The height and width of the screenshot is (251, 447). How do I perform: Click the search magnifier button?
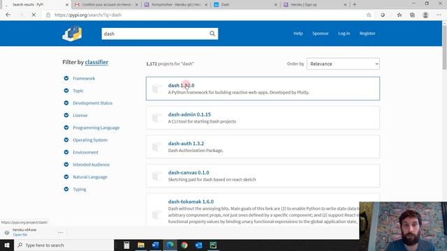click(212, 33)
